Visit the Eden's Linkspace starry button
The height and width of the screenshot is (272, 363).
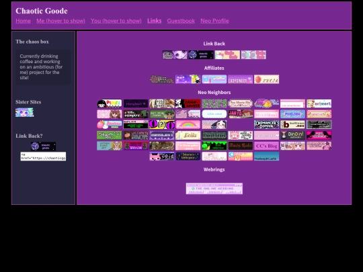click(188, 156)
